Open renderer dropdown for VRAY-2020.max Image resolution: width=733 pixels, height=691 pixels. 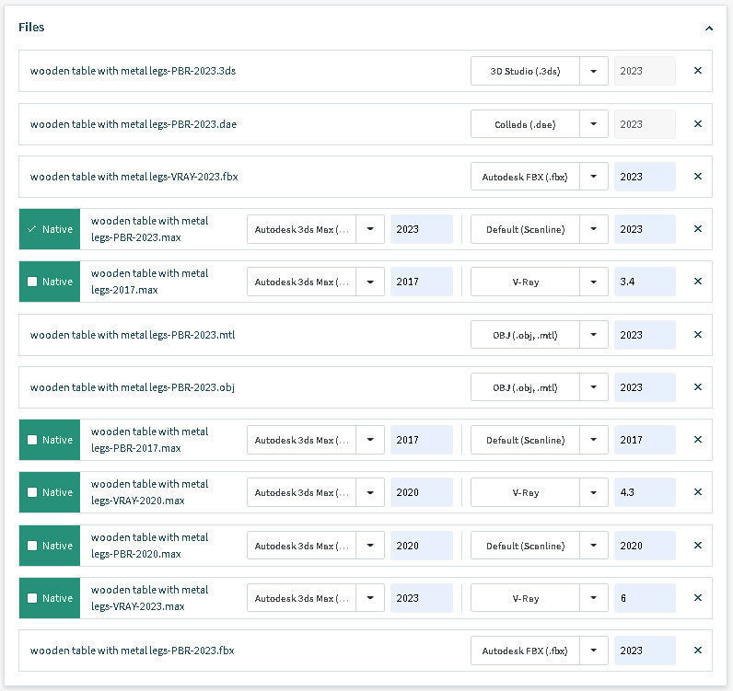594,492
